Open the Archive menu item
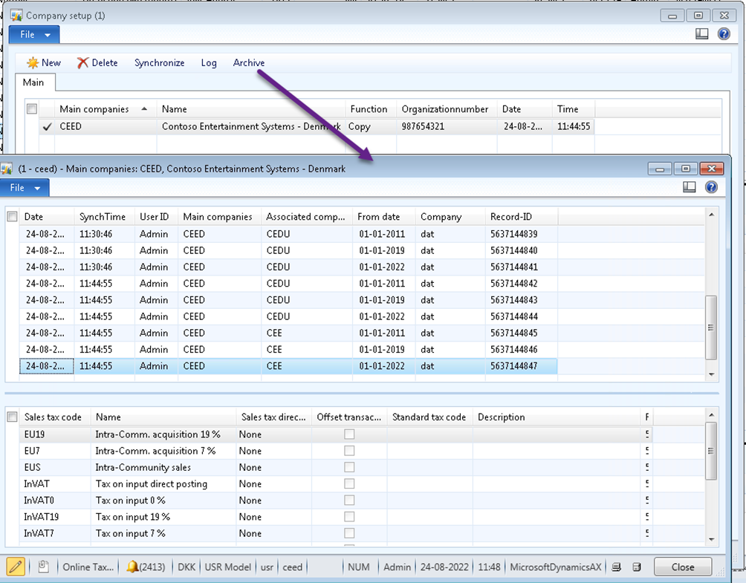 click(x=249, y=63)
